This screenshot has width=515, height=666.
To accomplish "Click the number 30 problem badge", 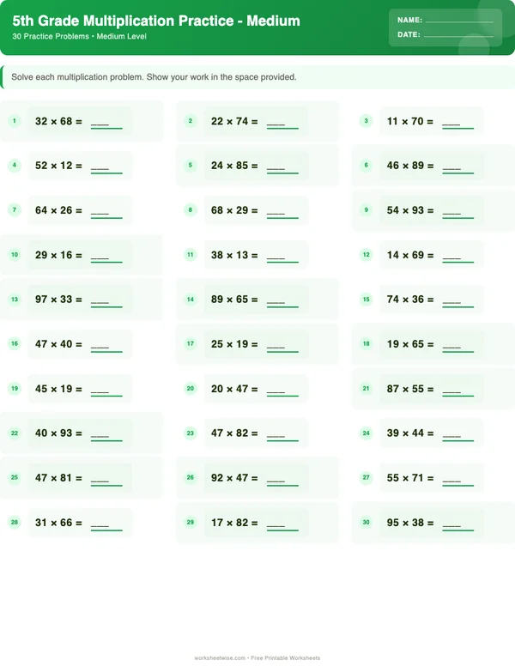I will pyautogui.click(x=366, y=522).
